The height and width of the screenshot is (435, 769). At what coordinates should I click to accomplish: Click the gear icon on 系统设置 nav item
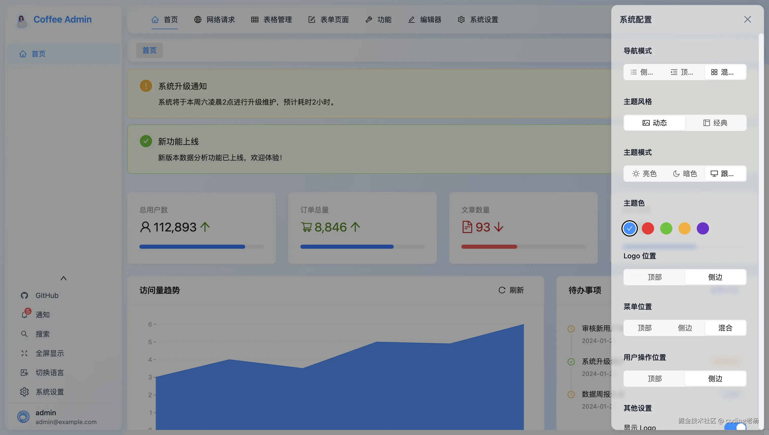[x=461, y=20]
